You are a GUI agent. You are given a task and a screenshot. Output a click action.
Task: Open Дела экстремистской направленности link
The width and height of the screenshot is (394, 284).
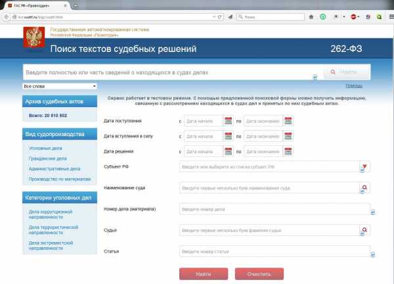pos(51,245)
